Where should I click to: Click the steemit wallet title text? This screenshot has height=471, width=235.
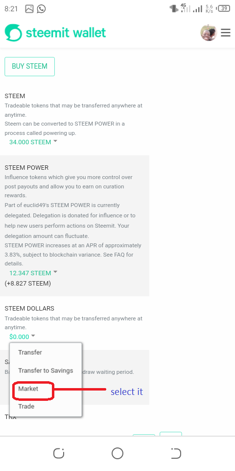pyautogui.click(x=66, y=32)
